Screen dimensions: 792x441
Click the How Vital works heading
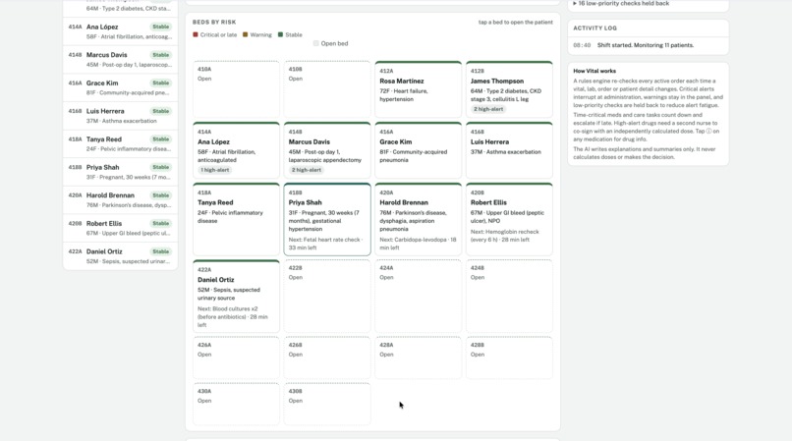594,72
